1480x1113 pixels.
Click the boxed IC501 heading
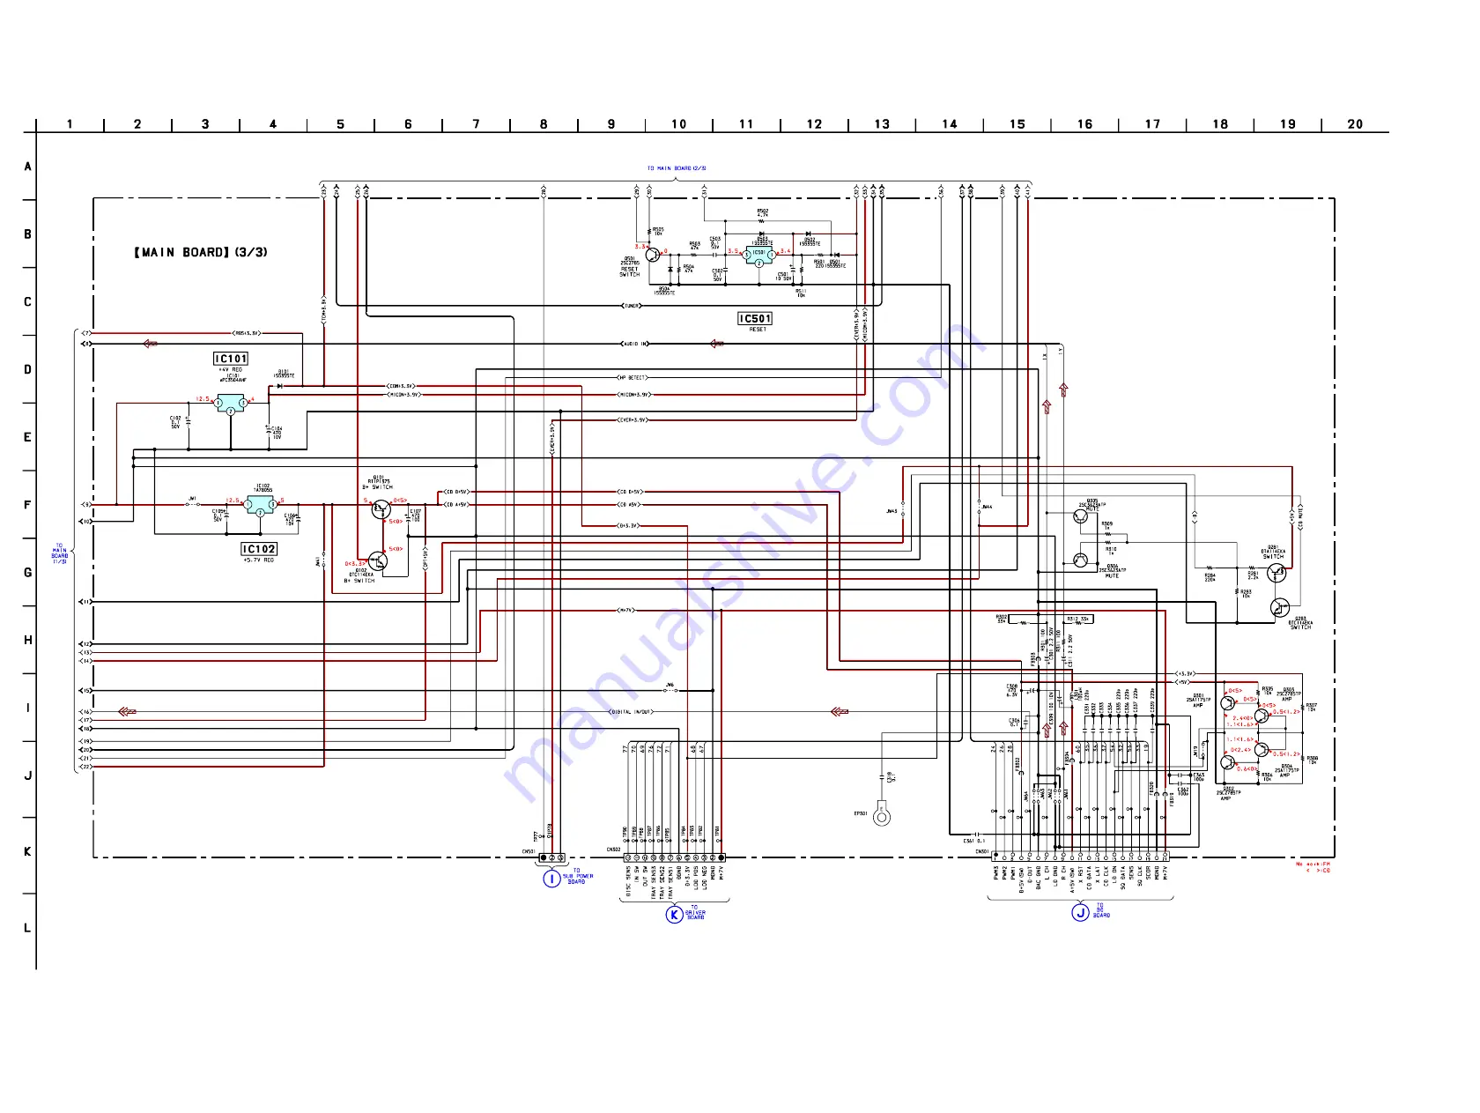755,319
